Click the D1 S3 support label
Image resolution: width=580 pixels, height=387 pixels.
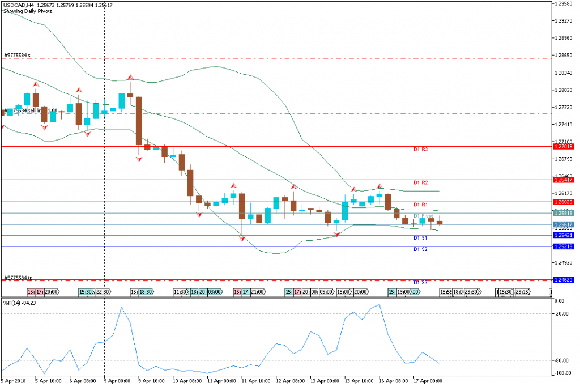(x=420, y=283)
